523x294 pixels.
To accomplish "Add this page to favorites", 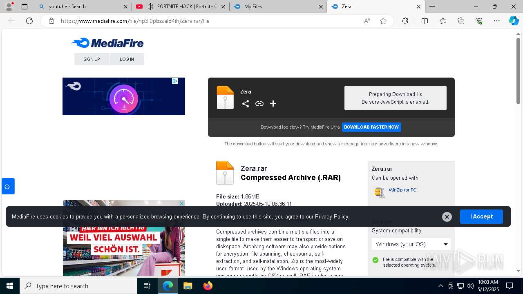I will pyautogui.click(x=383, y=21).
